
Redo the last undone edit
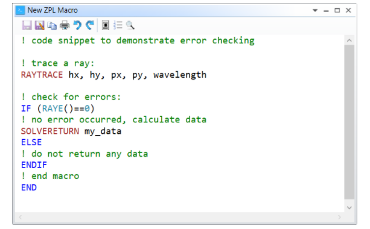pos(90,25)
